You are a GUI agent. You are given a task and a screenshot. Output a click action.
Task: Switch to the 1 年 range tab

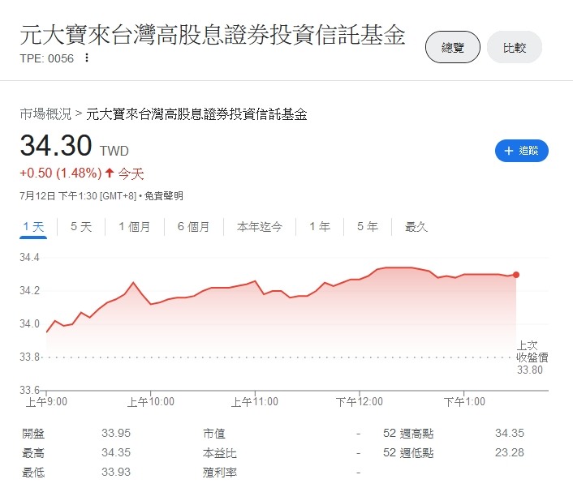coord(320,227)
